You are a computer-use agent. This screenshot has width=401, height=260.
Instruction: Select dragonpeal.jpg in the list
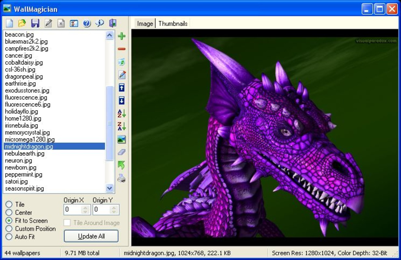(54, 77)
